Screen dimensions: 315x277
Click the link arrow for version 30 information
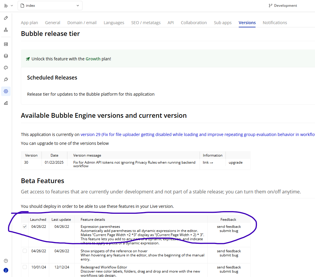[x=208, y=162]
